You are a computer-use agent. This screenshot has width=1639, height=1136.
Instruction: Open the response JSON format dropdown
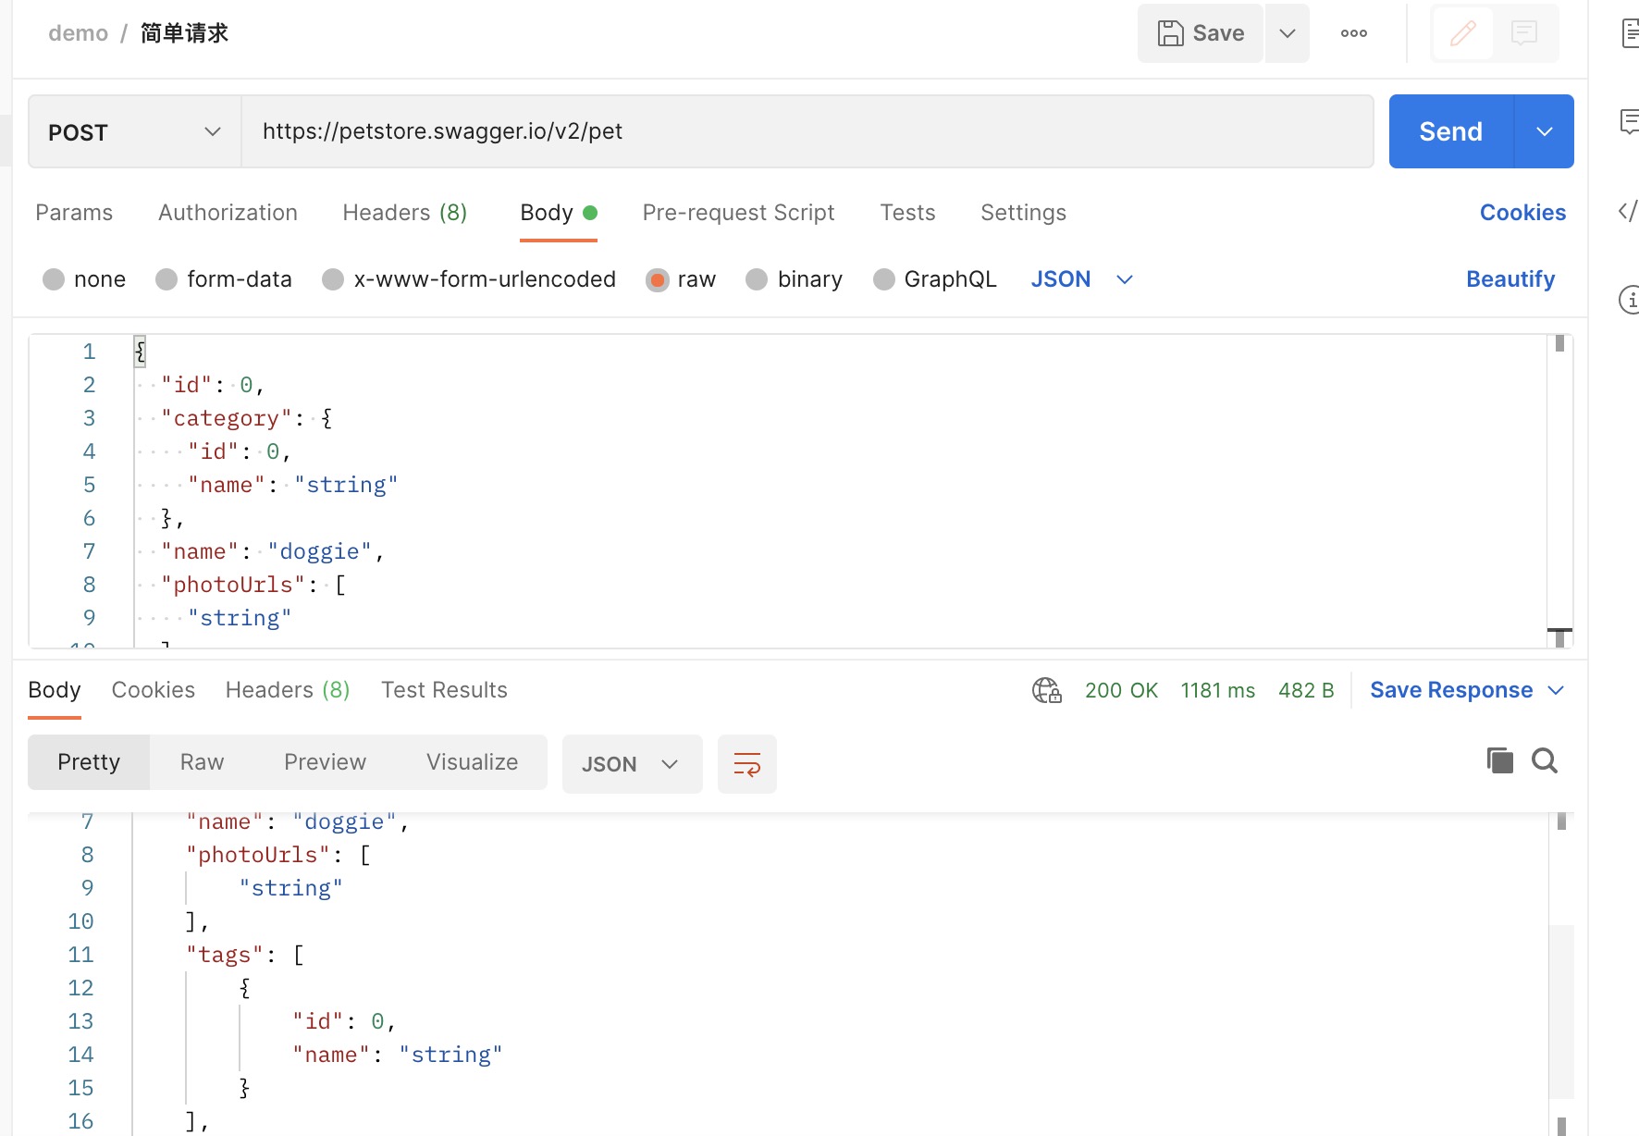[x=632, y=764]
